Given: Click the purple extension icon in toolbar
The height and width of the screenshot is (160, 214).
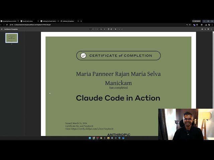Looking at the screenshot, I should click(x=194, y=25).
